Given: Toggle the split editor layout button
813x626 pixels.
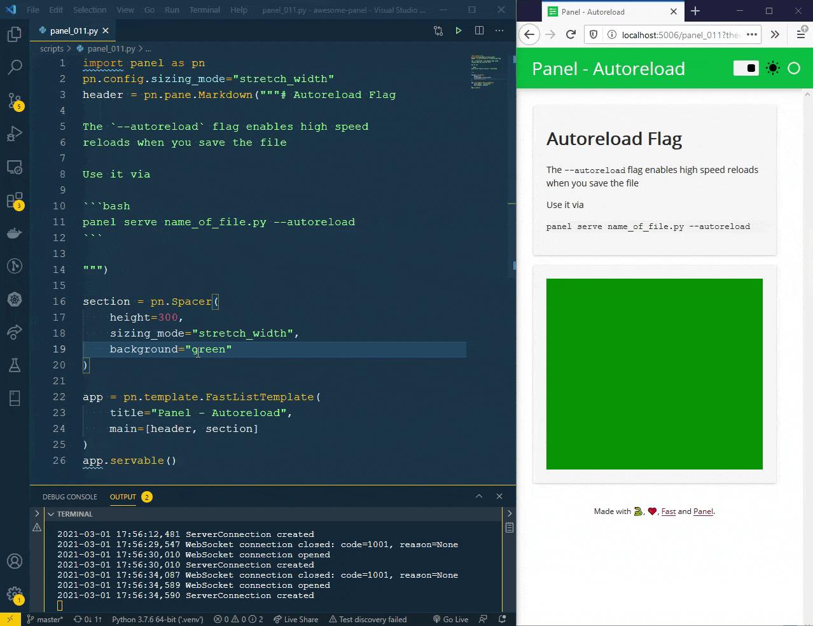Looking at the screenshot, I should pos(479,30).
